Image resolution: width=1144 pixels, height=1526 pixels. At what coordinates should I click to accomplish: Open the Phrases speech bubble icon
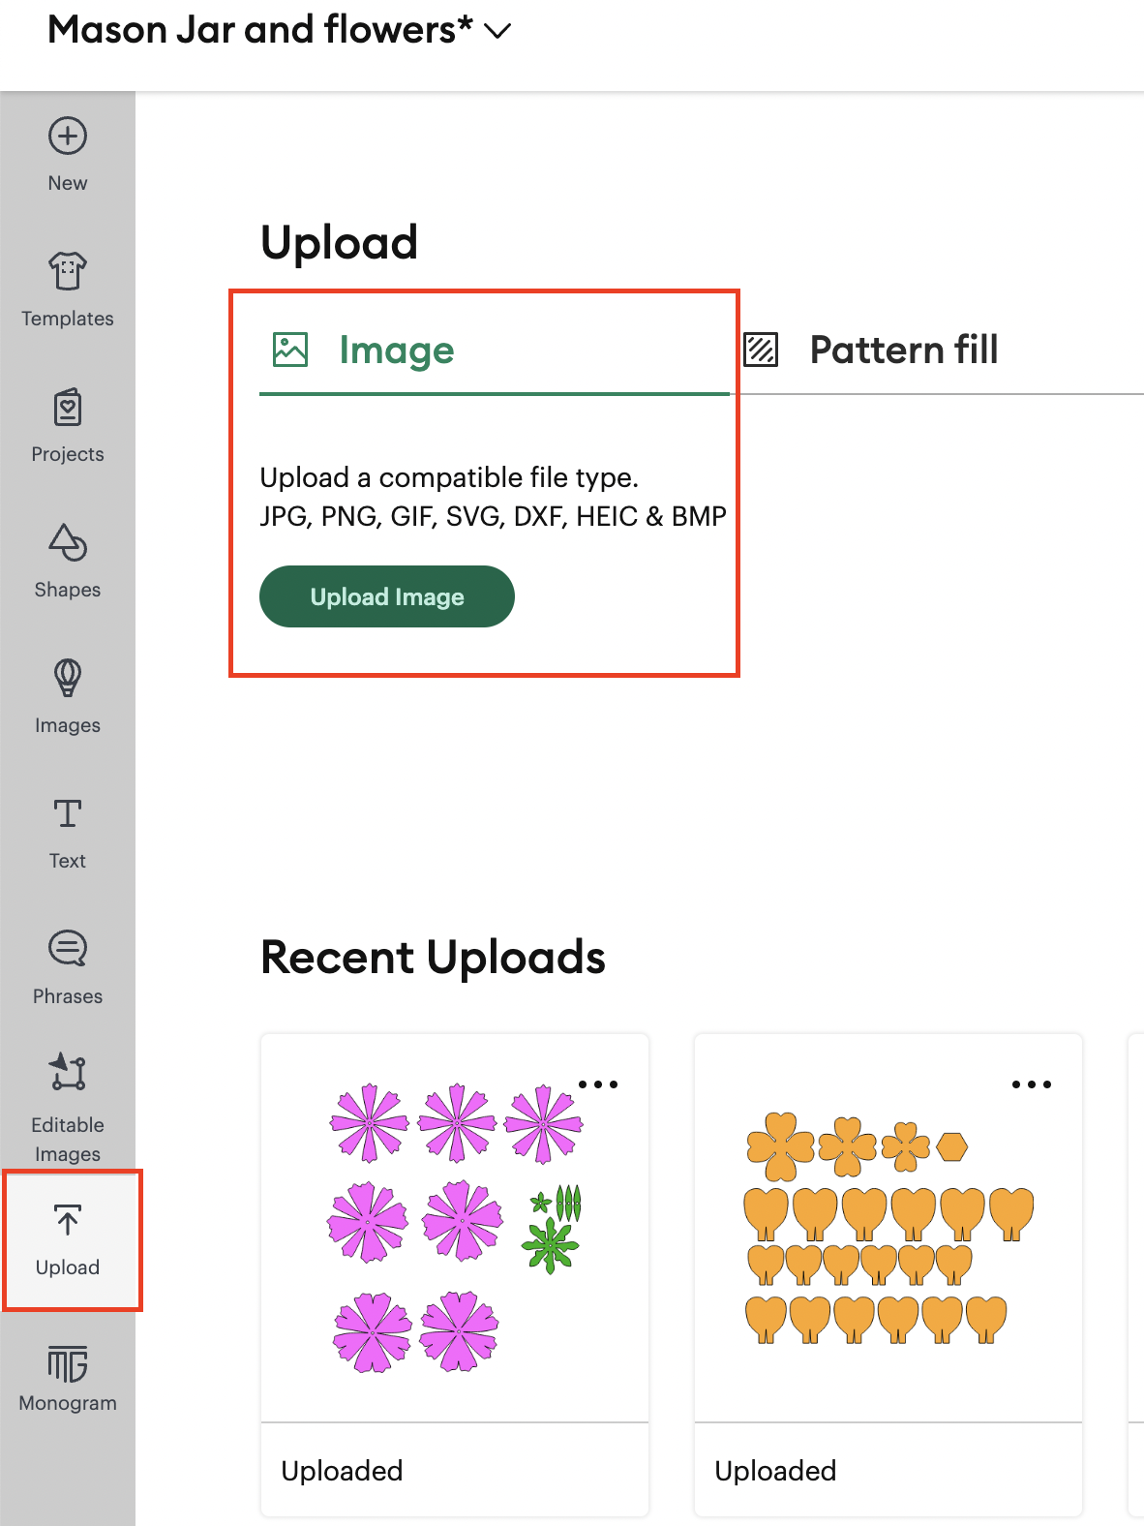click(x=68, y=950)
